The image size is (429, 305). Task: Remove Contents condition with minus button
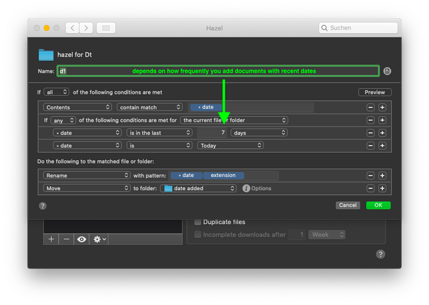click(x=371, y=107)
